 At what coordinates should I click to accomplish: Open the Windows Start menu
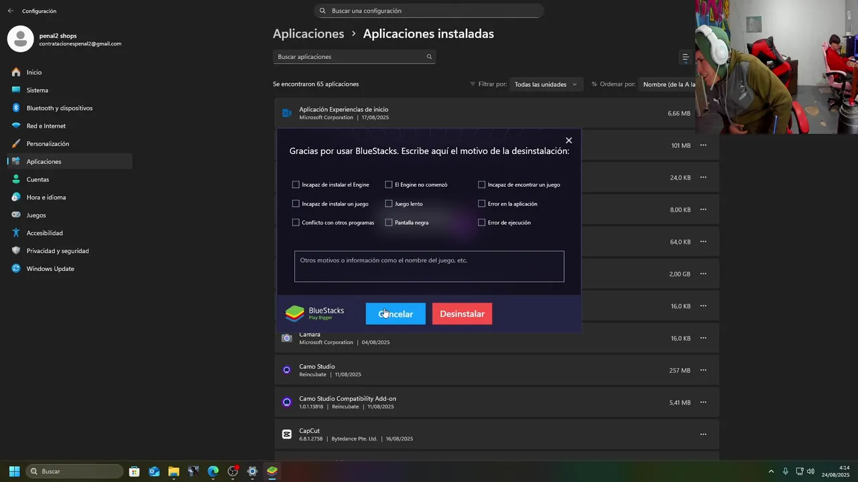coord(14,471)
